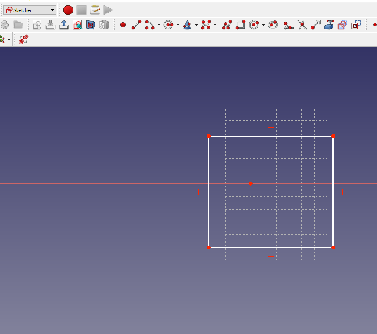The width and height of the screenshot is (377, 334).
Task: Click the grayed-out new sketch icon
Action: coord(37,25)
